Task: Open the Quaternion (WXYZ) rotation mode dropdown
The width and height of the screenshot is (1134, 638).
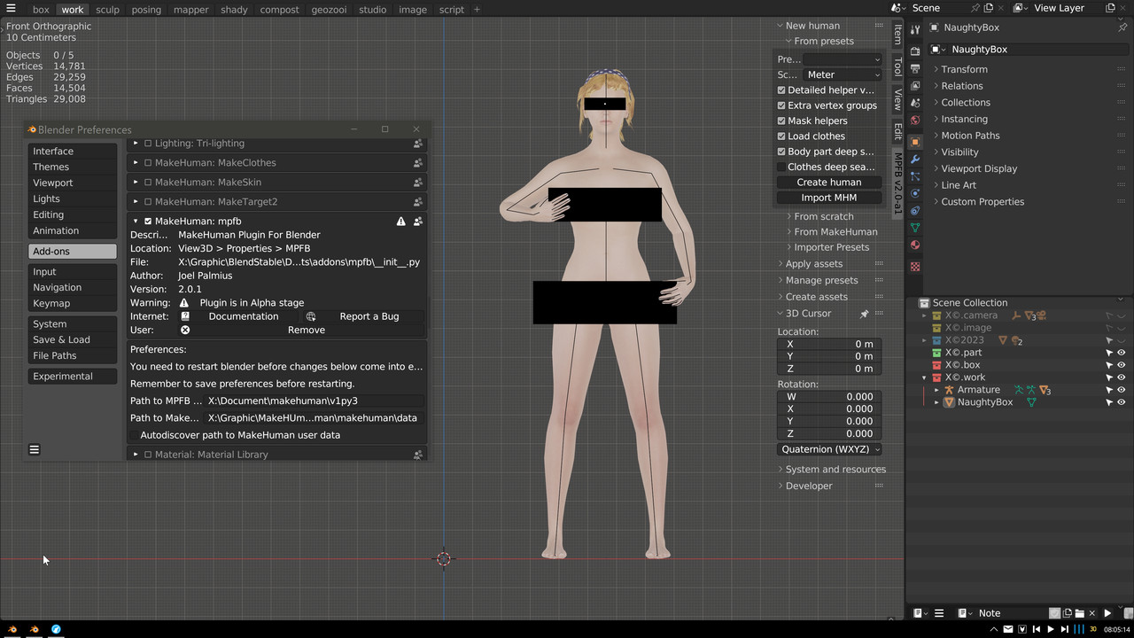Action: point(829,449)
